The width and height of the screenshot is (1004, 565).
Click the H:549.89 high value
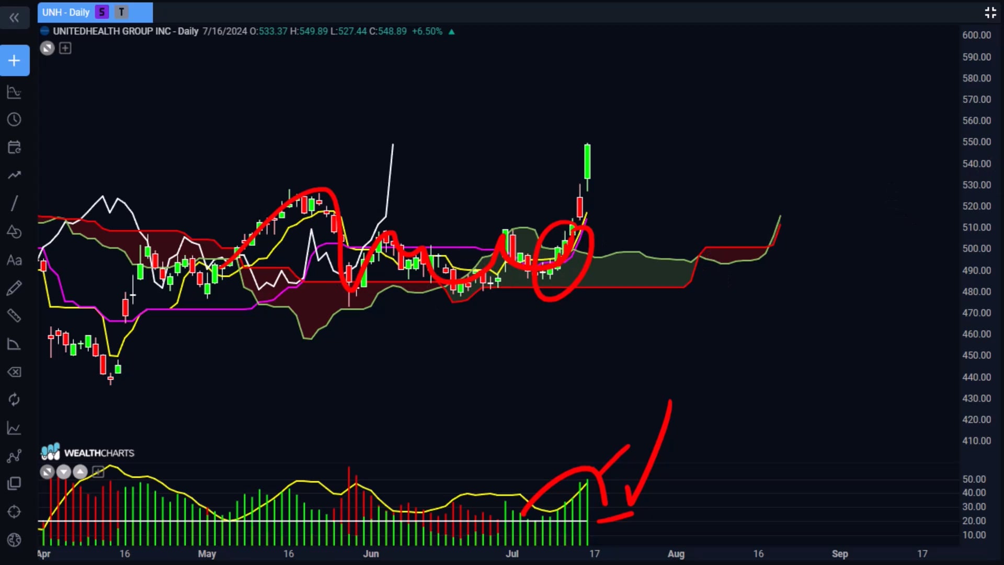tap(309, 31)
